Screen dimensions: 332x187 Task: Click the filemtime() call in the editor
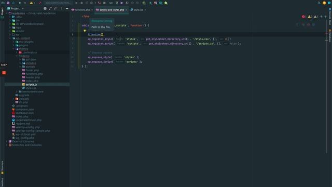point(95,34)
